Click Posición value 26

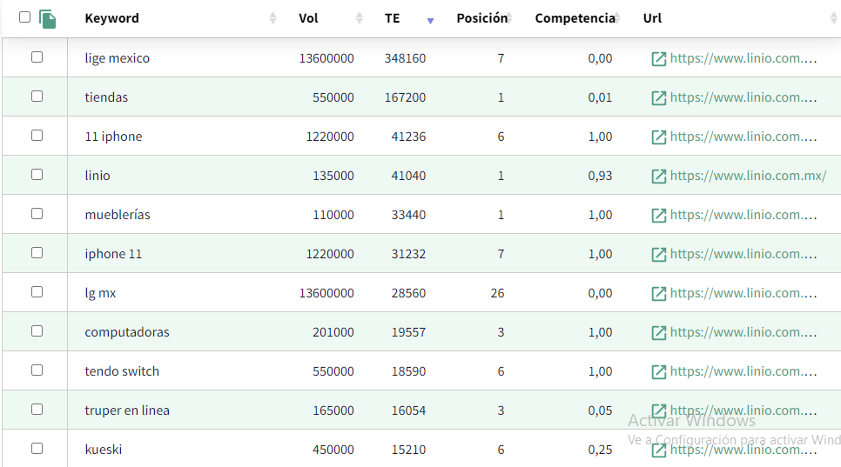pyautogui.click(x=497, y=293)
